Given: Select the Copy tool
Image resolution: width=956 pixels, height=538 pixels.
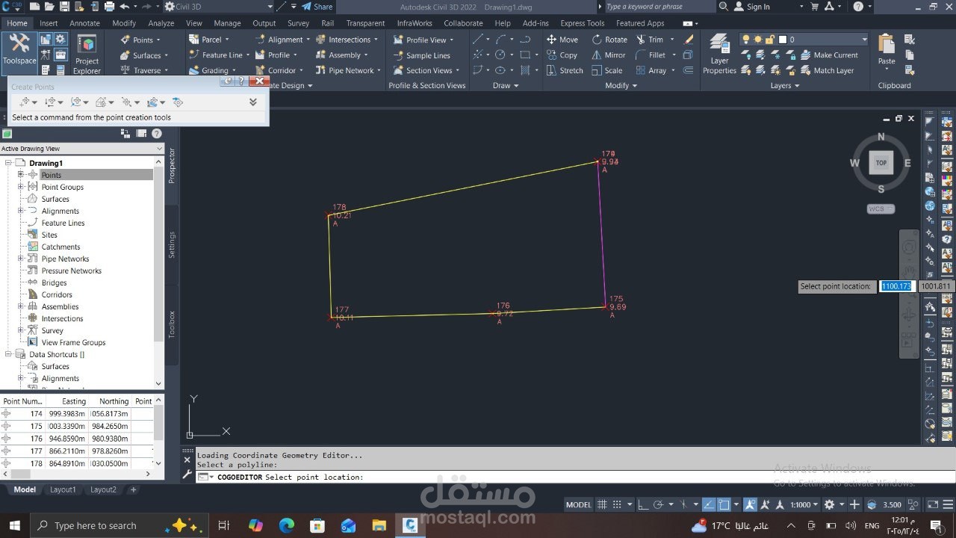Looking at the screenshot, I should 562,55.
